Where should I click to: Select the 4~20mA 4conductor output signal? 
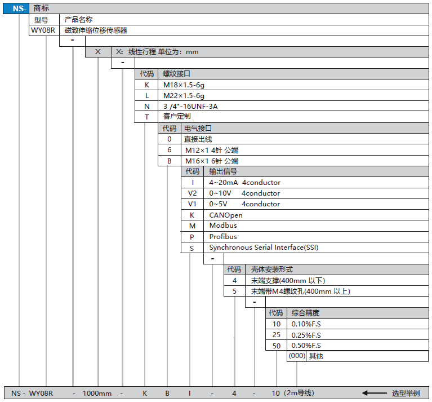pyautogui.click(x=244, y=183)
